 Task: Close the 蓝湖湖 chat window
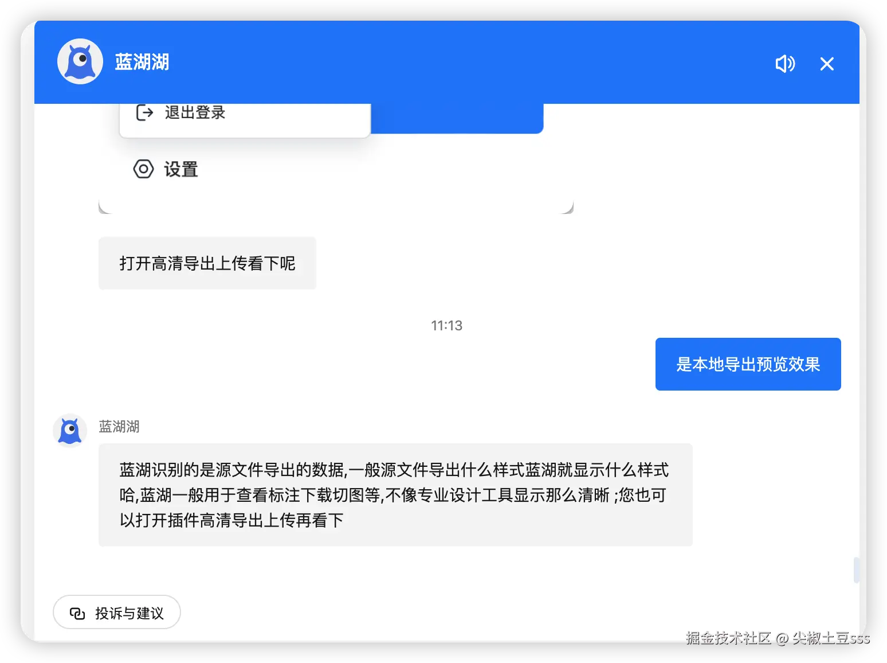click(x=826, y=64)
